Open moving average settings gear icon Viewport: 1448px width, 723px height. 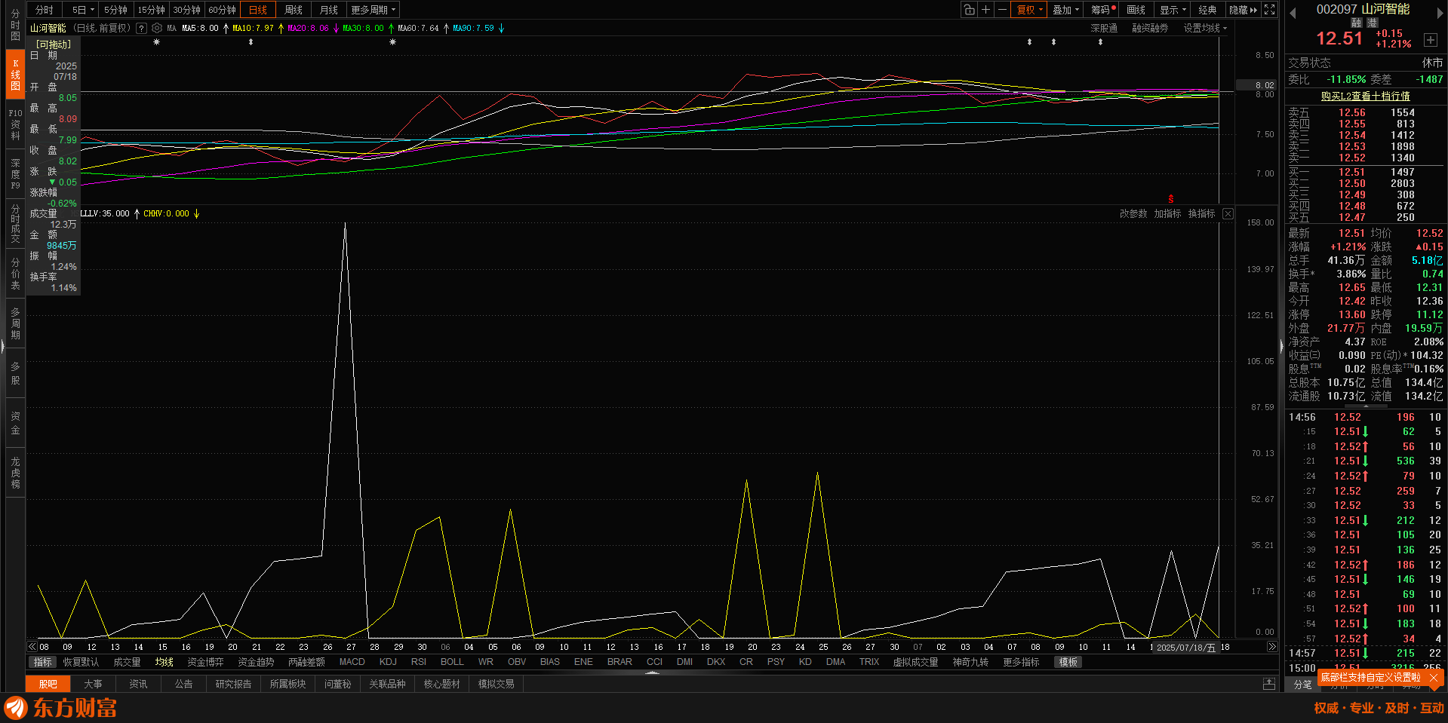(157, 28)
